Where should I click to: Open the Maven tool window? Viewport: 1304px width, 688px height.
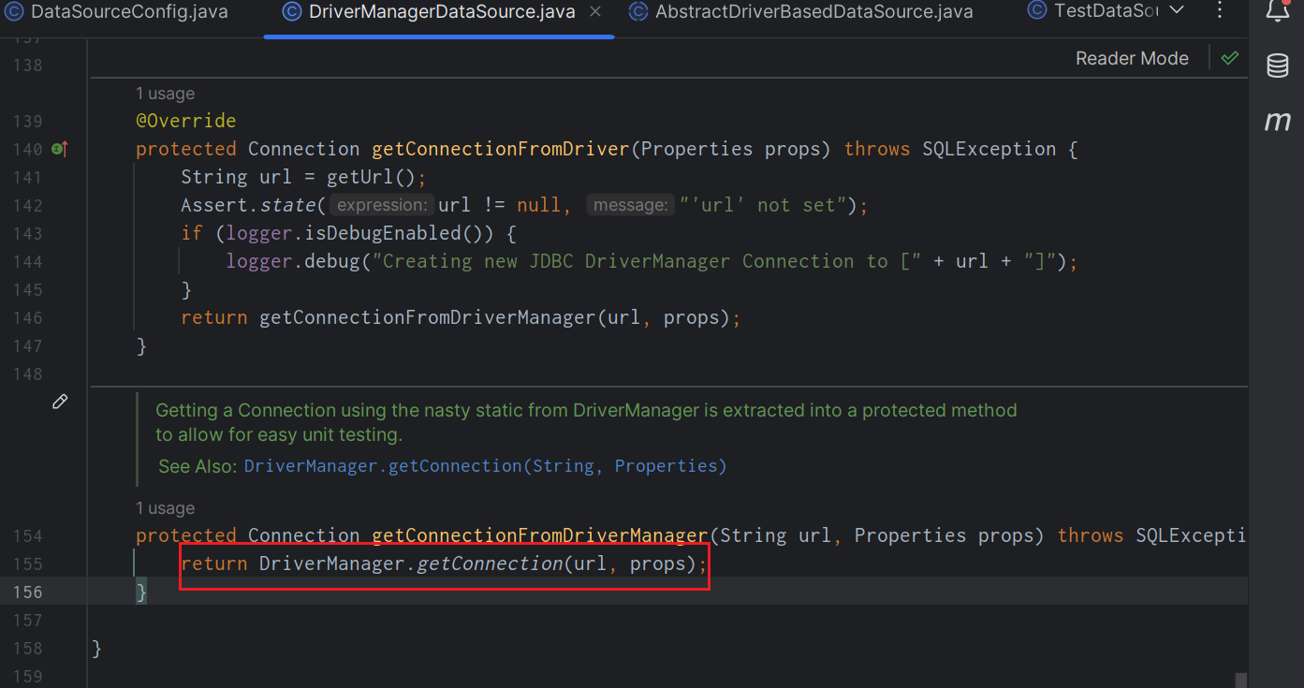click(1278, 121)
